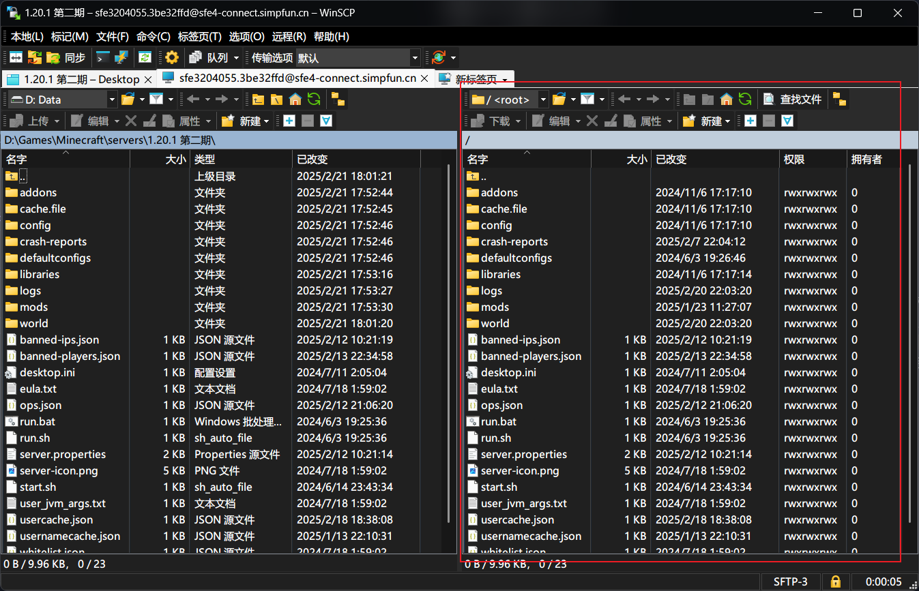Select server.properties in the remote panel

coord(523,454)
